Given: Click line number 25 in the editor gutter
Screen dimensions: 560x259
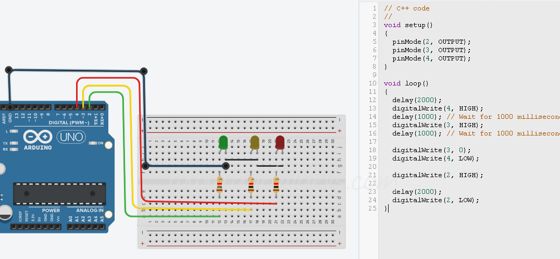Looking at the screenshot, I should click(x=372, y=208).
